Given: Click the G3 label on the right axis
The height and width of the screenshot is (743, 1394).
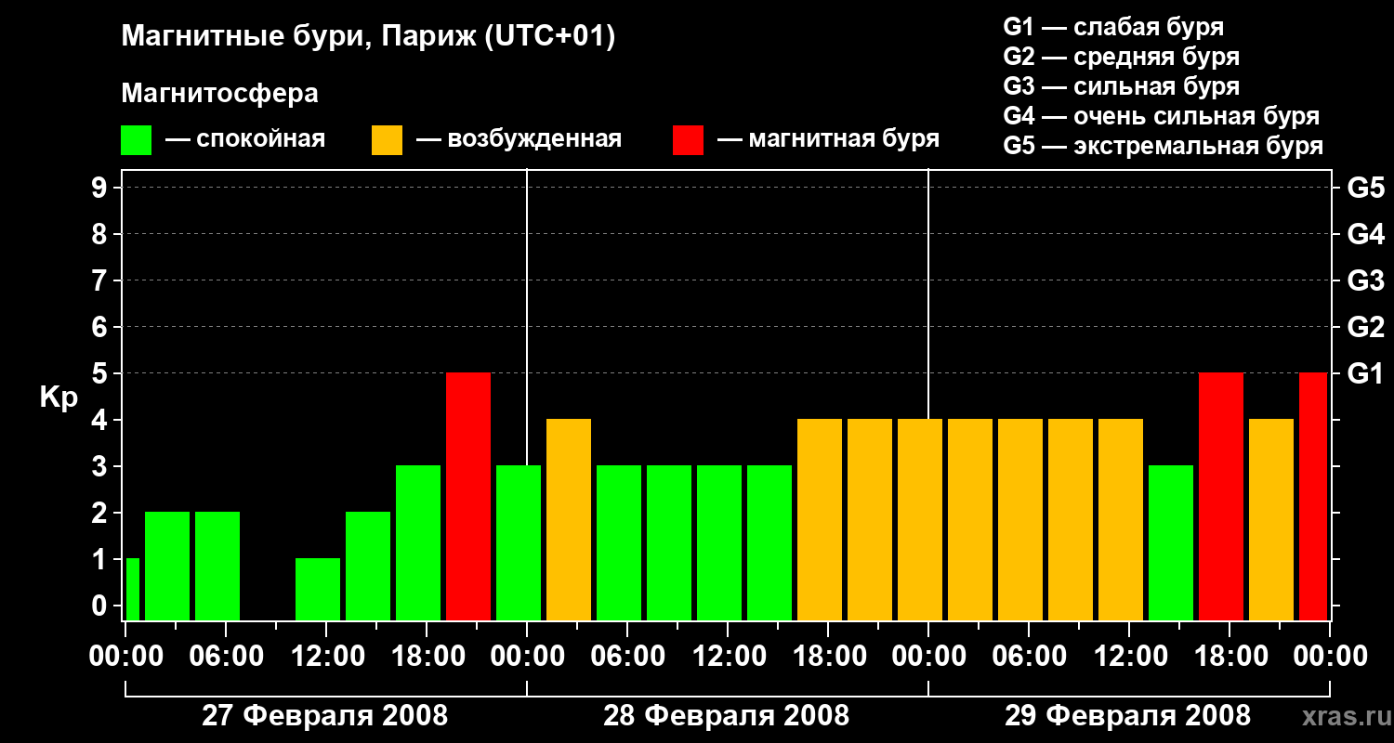Looking at the screenshot, I should tap(1366, 280).
